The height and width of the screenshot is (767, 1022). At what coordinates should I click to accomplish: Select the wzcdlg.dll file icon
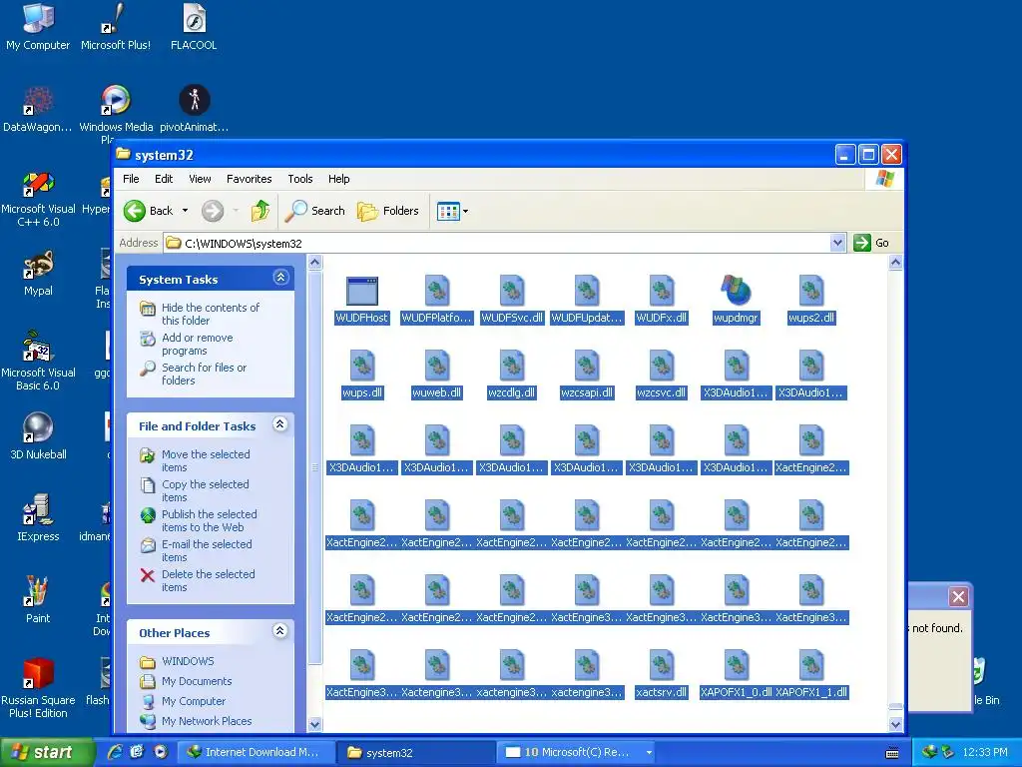point(512,366)
